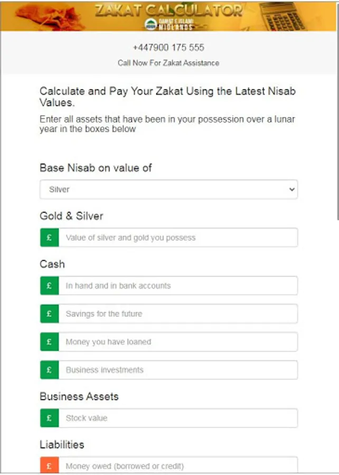Focus the silver and gold value field
The image size is (339, 475).
[x=178, y=237]
